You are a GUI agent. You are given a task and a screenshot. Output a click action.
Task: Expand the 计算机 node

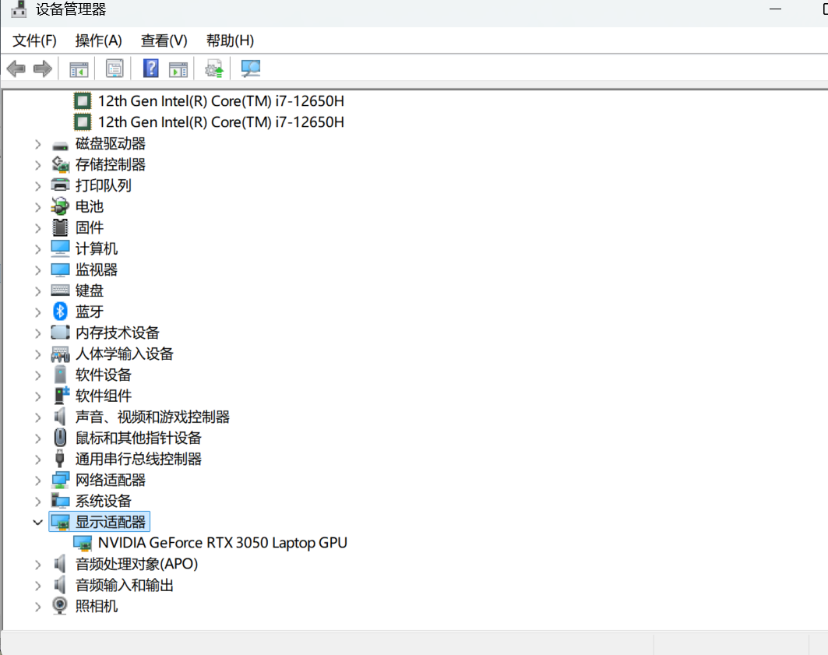pos(37,249)
